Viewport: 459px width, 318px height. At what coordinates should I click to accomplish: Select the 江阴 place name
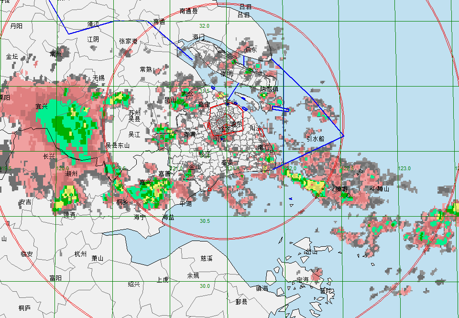tap(93, 39)
